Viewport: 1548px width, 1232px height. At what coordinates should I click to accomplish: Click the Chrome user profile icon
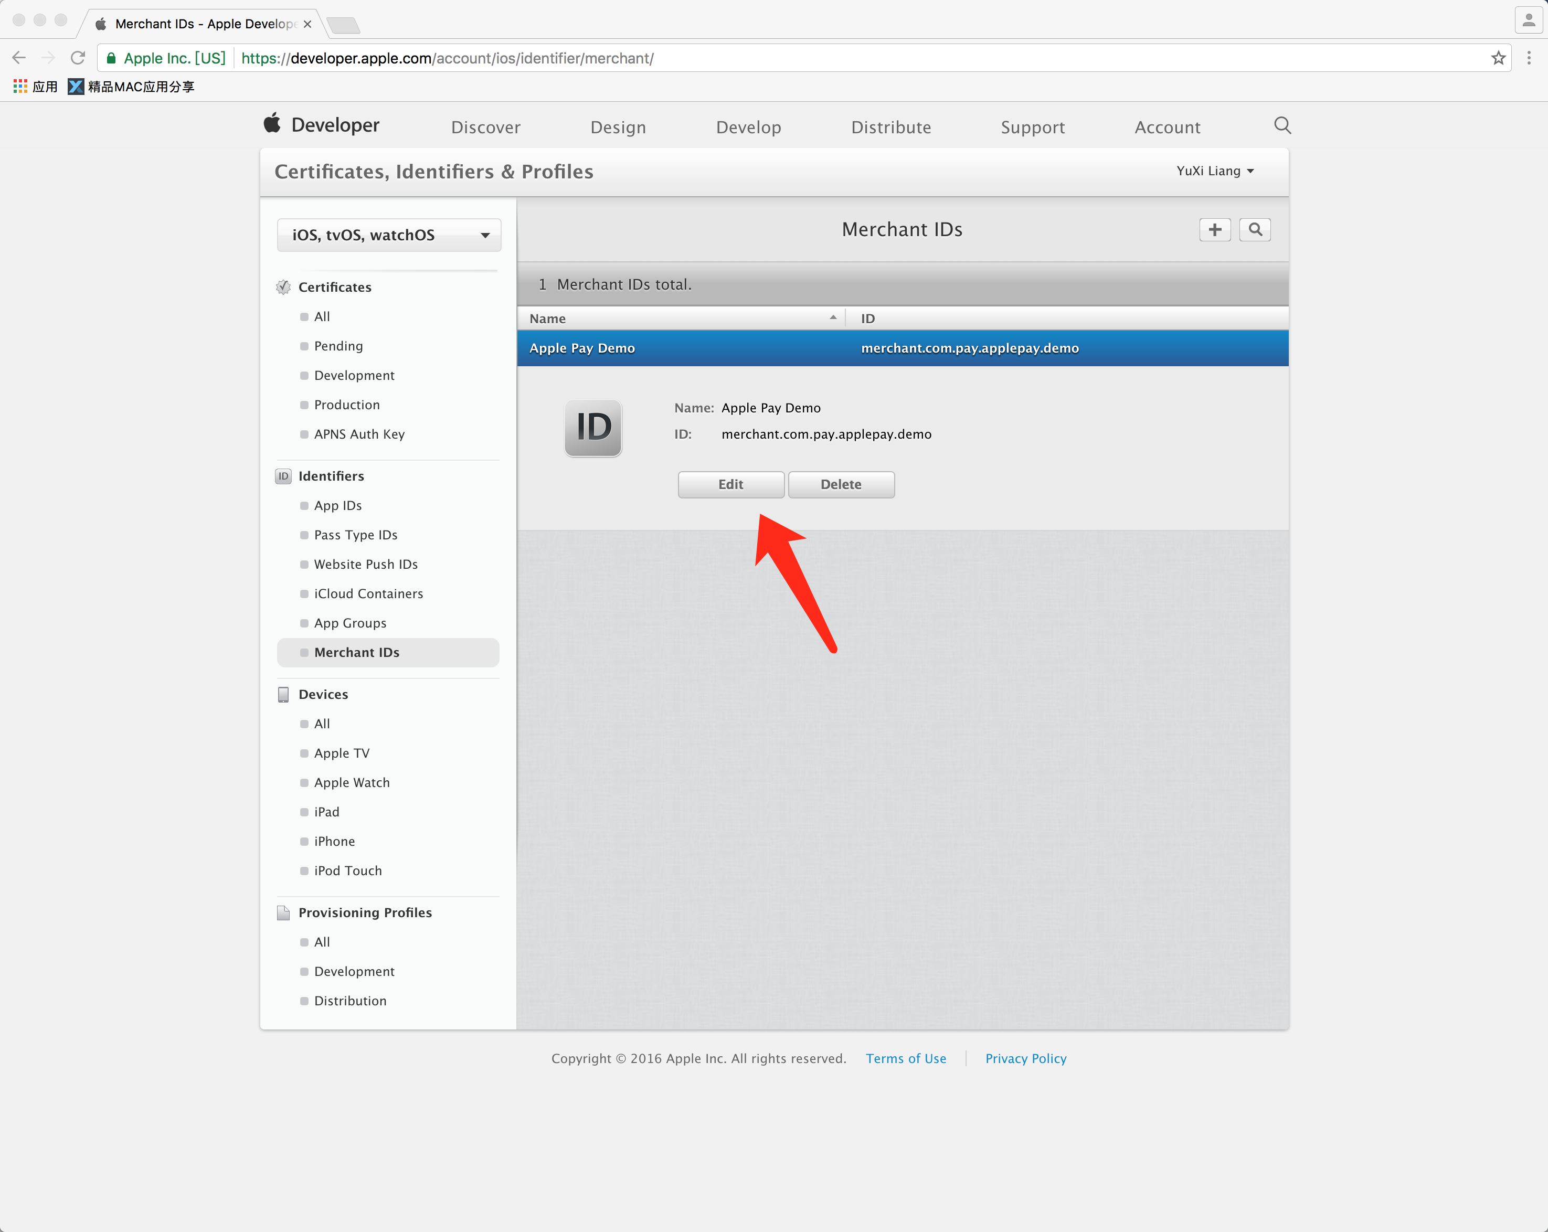tap(1528, 20)
